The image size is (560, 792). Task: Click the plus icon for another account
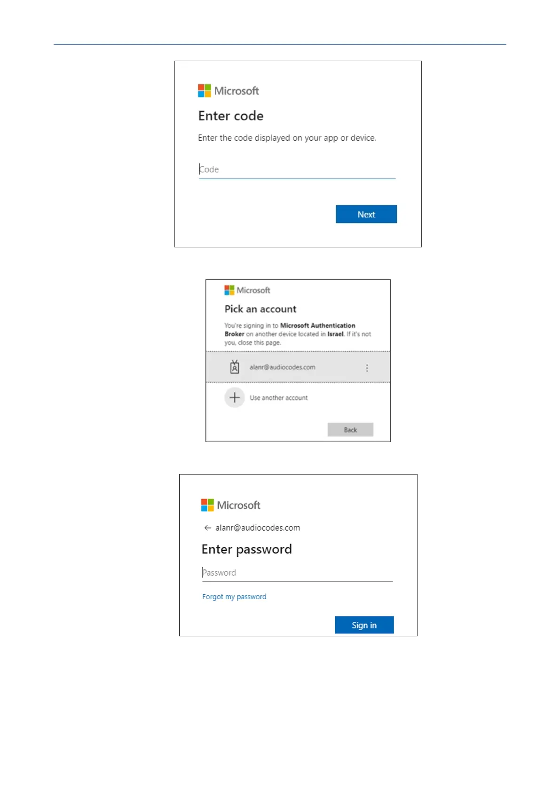point(235,397)
